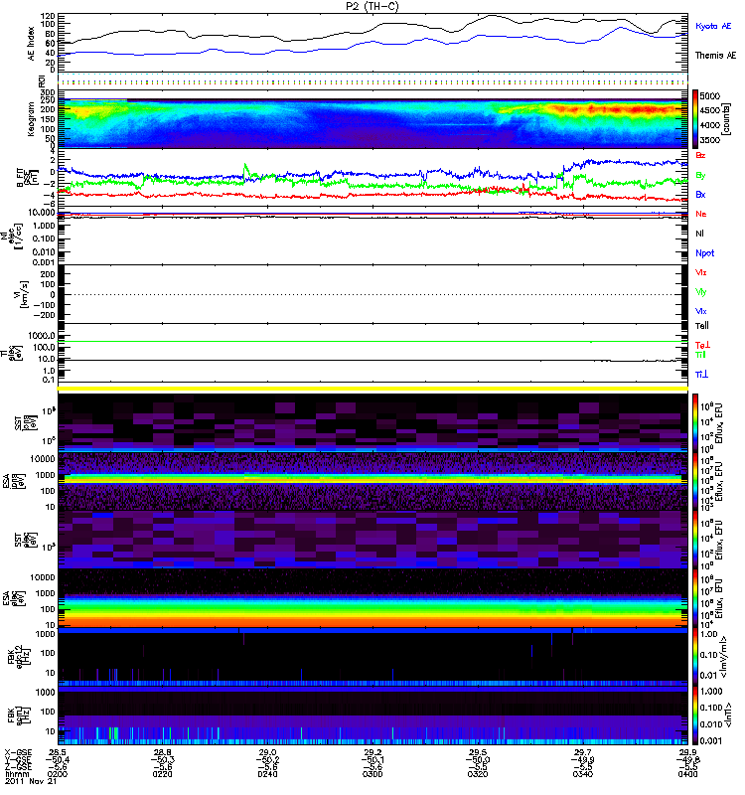Viewport: 745px width, 795px height.
Task: Click the SST electrons Eflux color bar
Action: coord(695,540)
